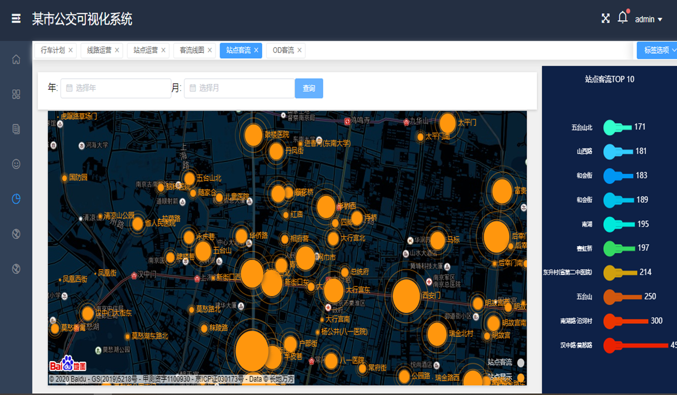
Task: Click the 莫愁湖公园 map marker icon
Action: click(x=99, y=350)
